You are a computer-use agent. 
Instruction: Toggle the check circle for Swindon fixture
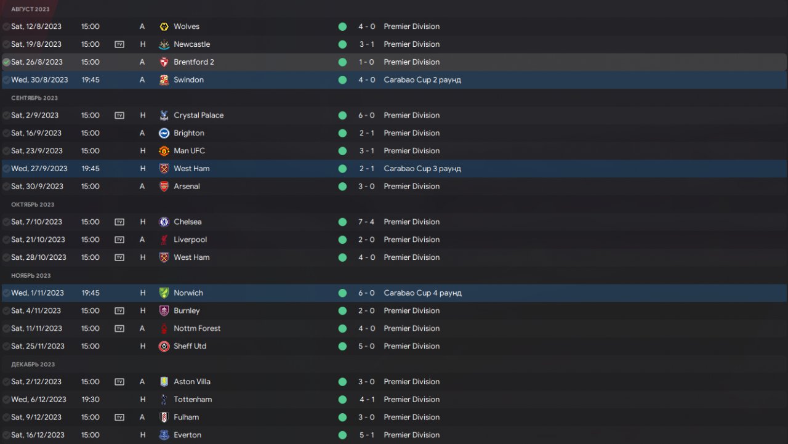[x=6, y=80]
